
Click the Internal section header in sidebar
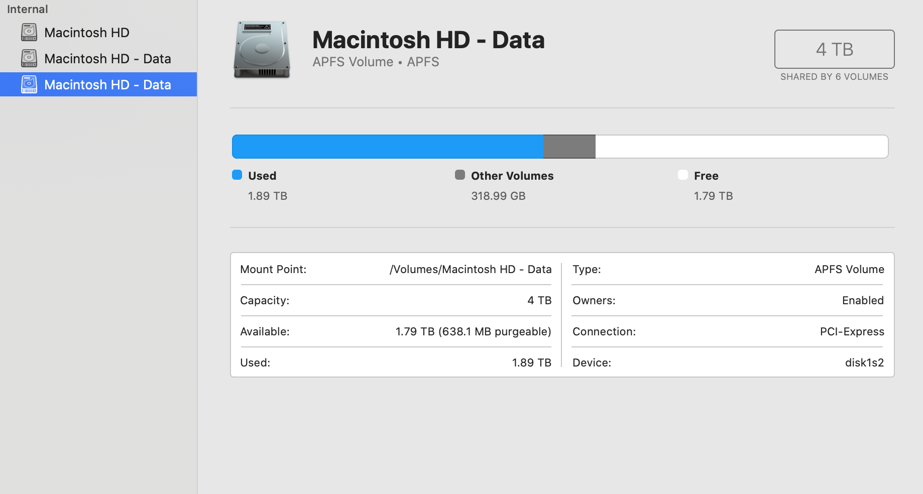point(28,9)
